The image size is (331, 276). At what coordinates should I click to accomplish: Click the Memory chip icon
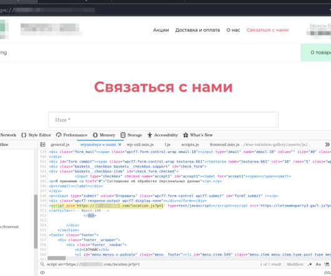click(95, 135)
